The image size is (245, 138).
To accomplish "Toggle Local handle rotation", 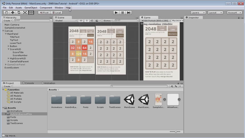I will pos(57,13).
